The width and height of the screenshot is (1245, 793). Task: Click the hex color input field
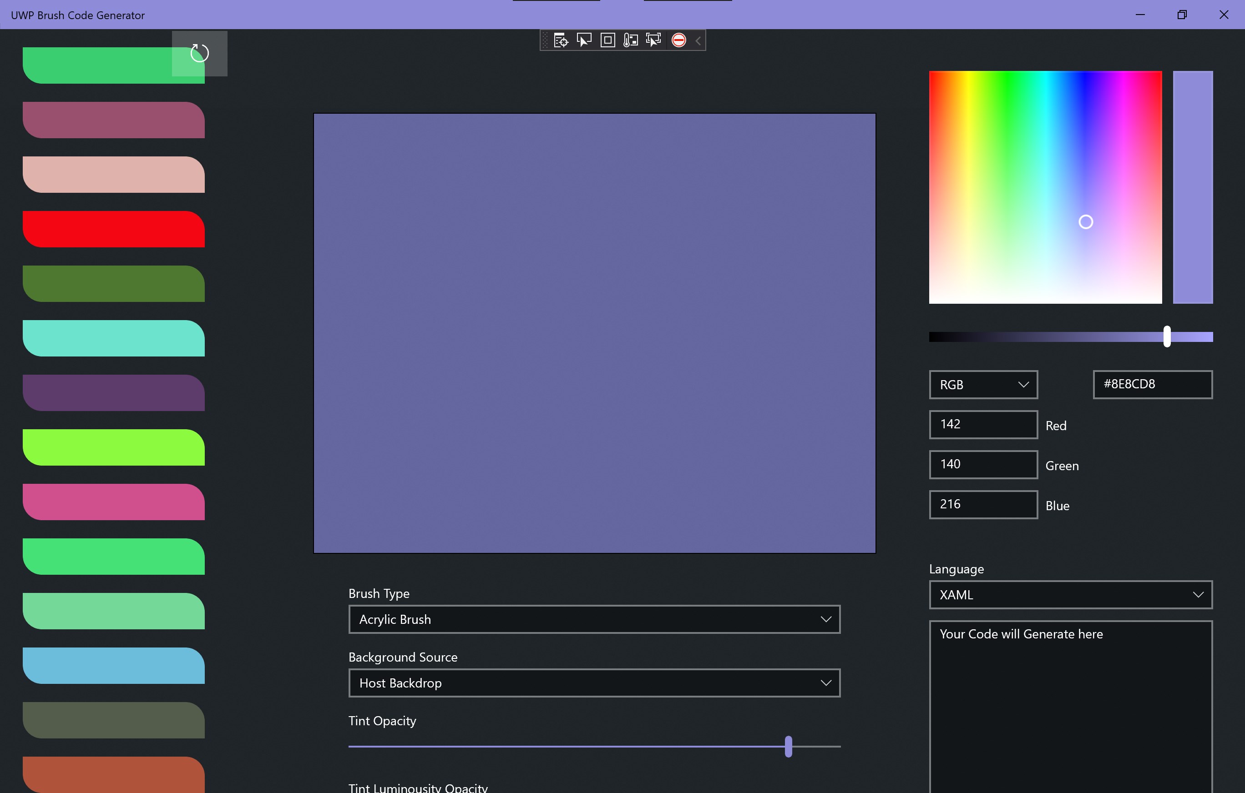click(1152, 384)
